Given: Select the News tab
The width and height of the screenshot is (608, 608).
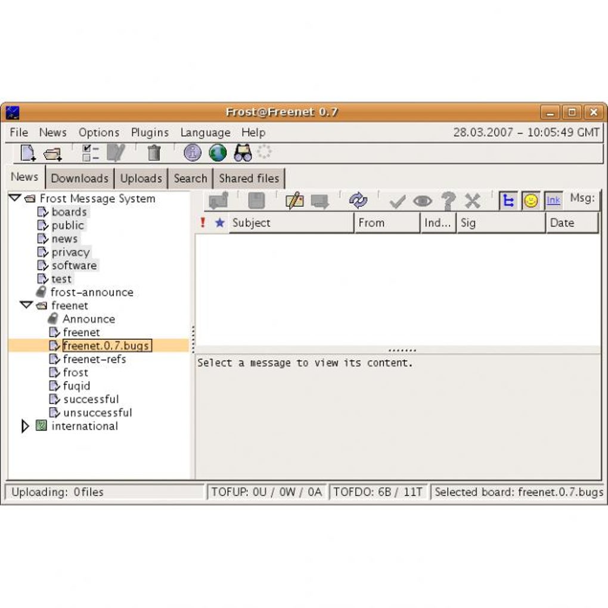Looking at the screenshot, I should coord(24,177).
